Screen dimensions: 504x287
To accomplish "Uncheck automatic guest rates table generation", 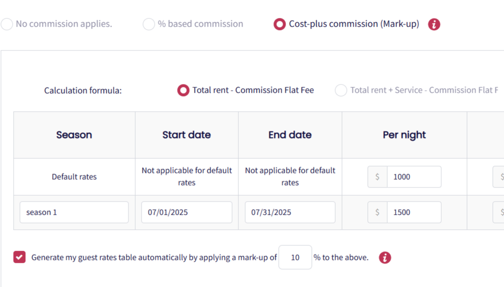I will pos(19,257).
